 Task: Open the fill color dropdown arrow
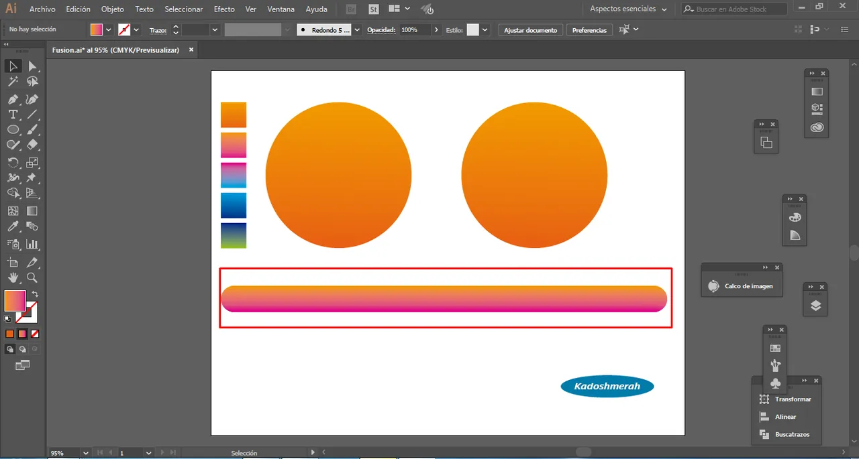(109, 30)
